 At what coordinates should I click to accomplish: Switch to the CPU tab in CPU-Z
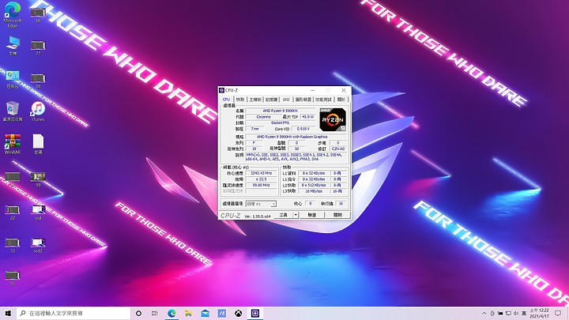coord(227,99)
